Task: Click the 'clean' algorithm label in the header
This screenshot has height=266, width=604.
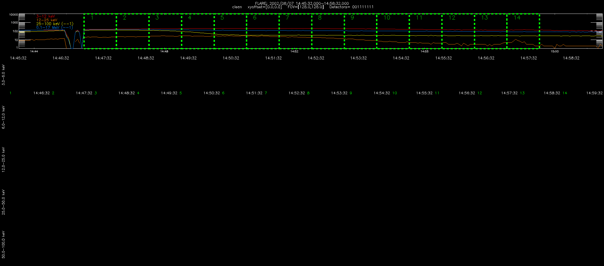Action: click(237, 7)
